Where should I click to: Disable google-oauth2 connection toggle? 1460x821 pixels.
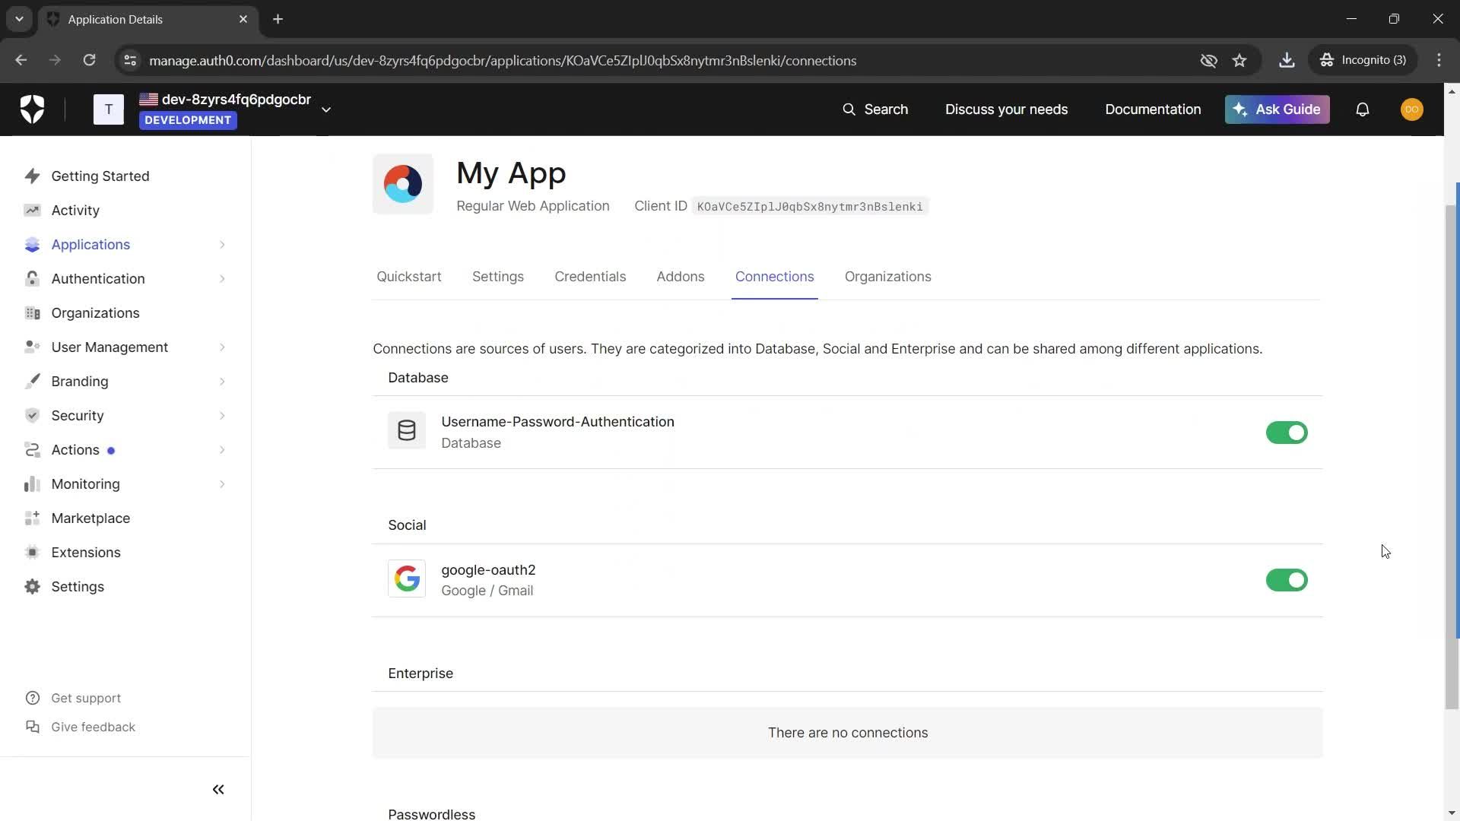[1287, 581]
